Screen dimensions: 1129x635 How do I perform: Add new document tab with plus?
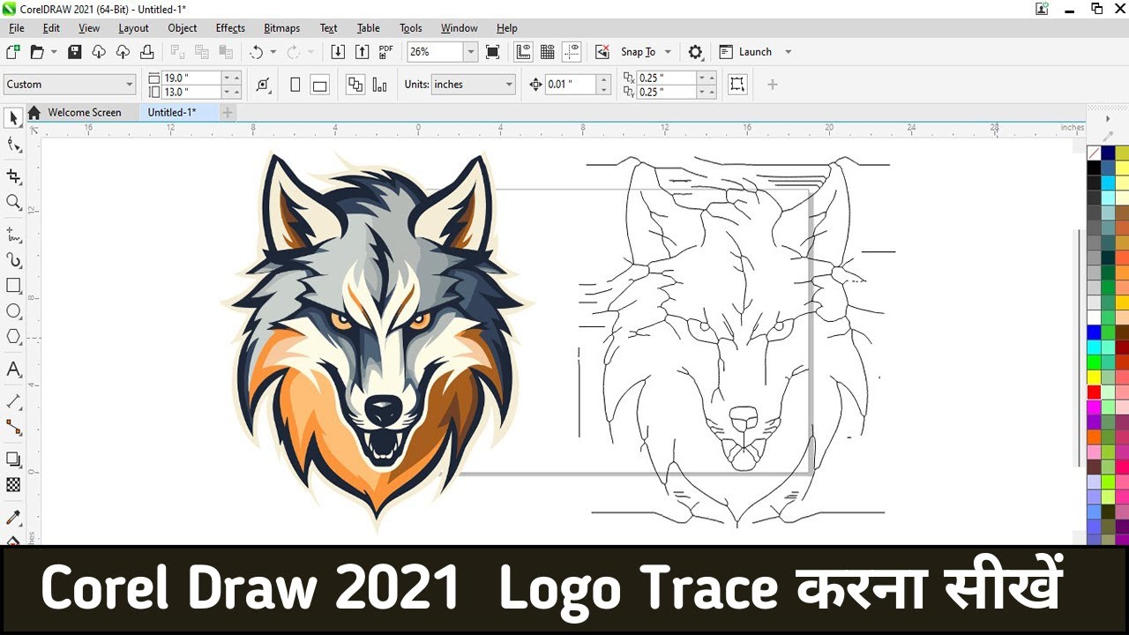point(228,112)
